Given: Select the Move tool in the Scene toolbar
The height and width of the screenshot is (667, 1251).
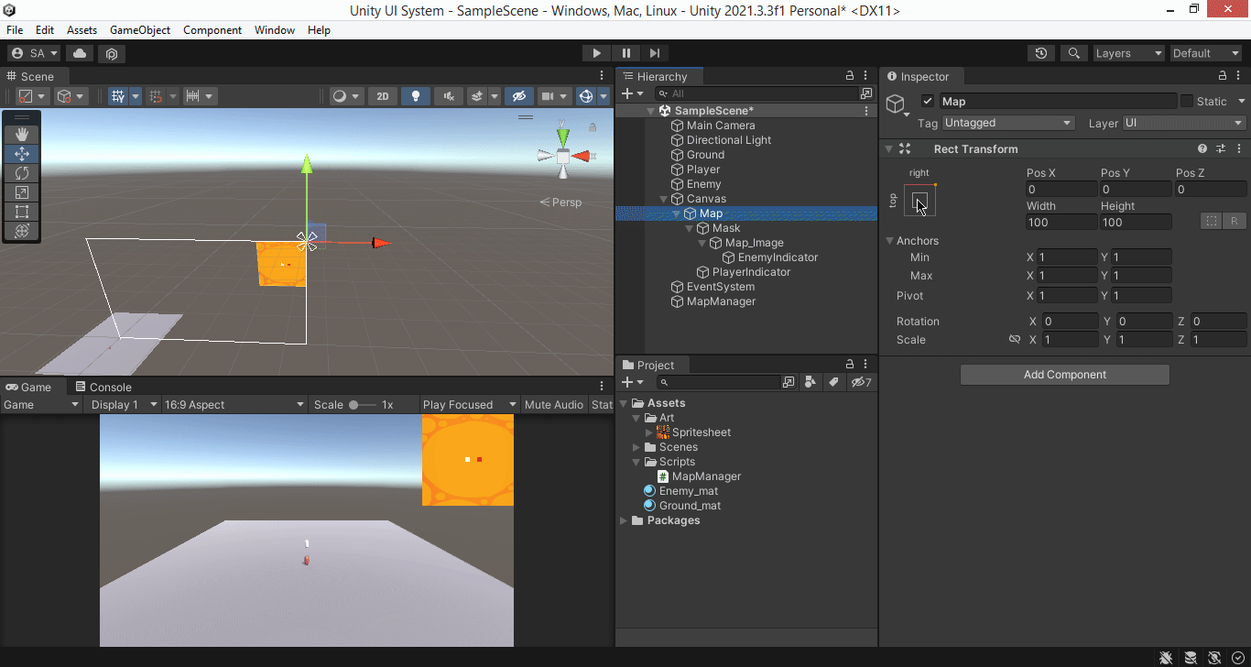Looking at the screenshot, I should point(20,153).
